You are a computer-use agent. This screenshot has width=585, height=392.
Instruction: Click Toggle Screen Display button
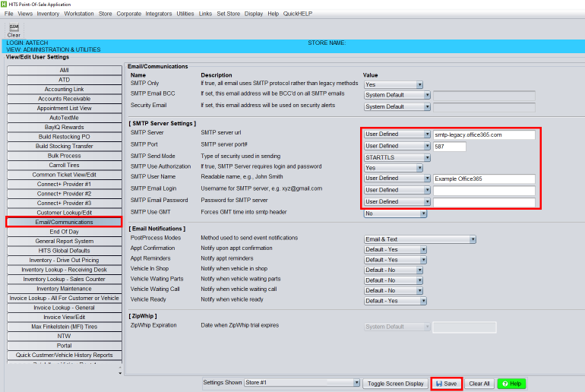tap(395, 384)
